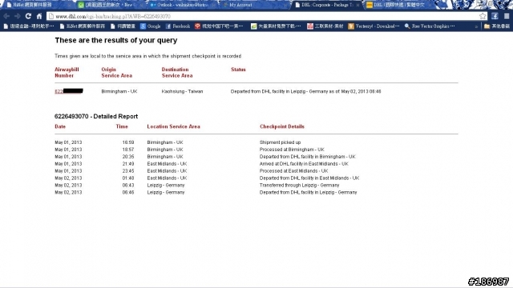Click These are the results of your query heading

click(116, 40)
